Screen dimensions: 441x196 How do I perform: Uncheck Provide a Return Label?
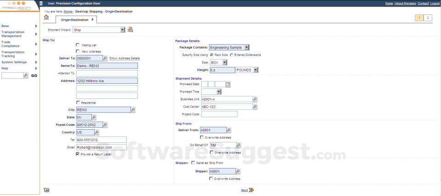pyautogui.click(x=78, y=154)
